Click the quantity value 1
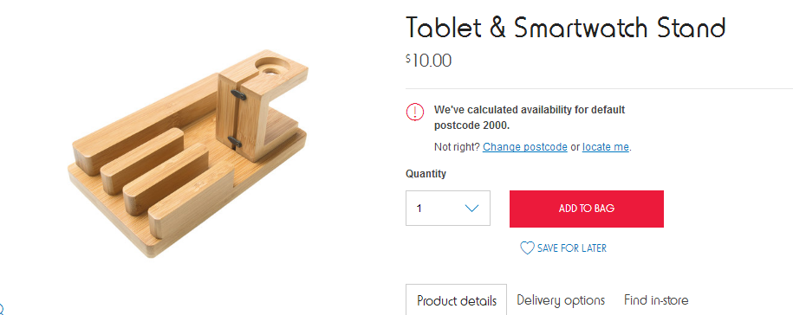793x315 pixels. click(x=419, y=208)
